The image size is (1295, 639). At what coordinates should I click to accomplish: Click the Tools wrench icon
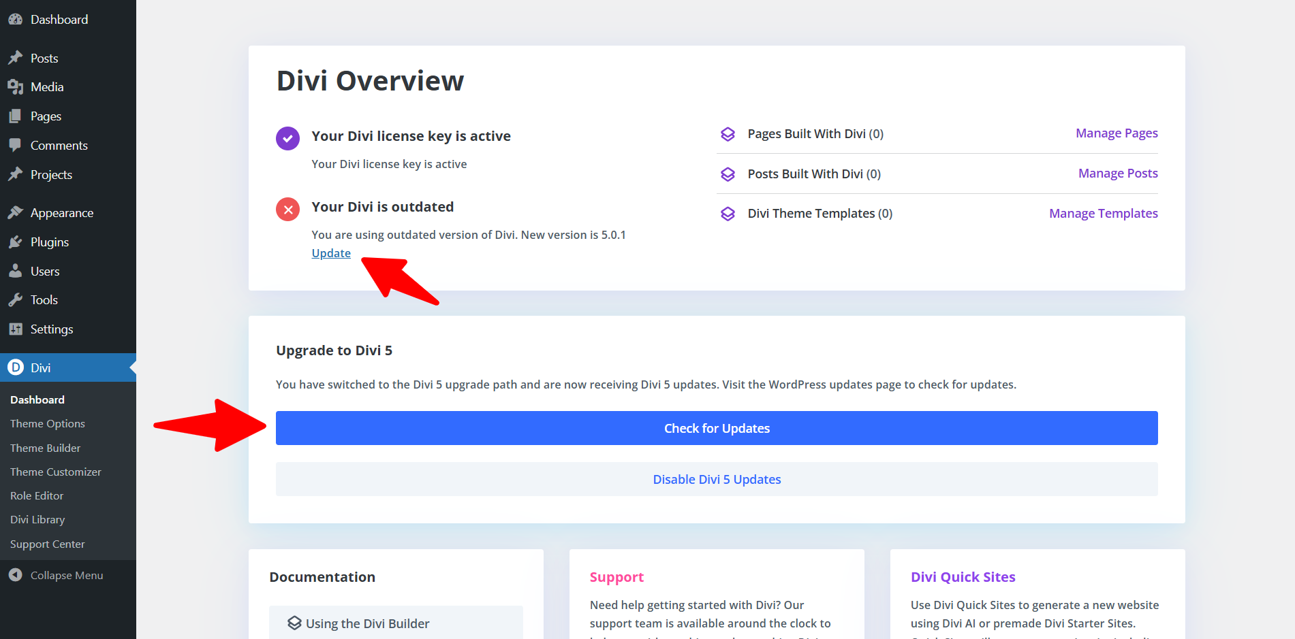[x=15, y=300]
